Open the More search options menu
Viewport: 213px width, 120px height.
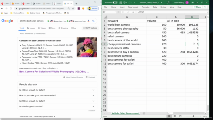click(73, 28)
